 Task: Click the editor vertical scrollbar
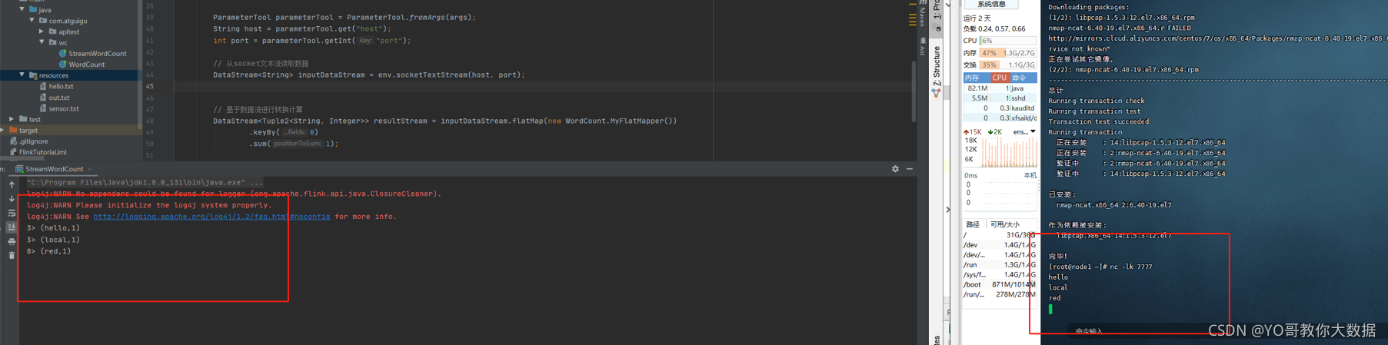point(914,91)
